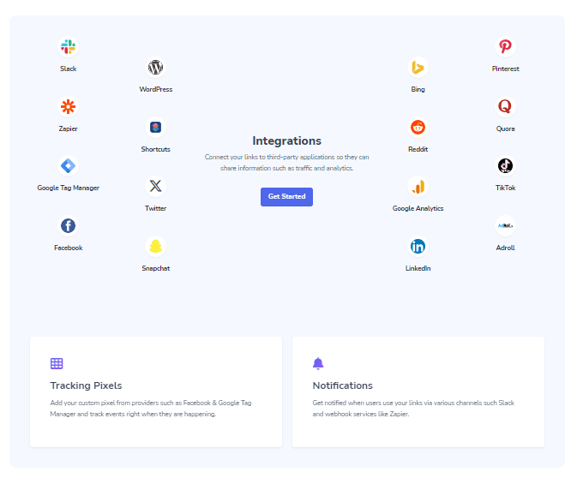Open the Facebook integration icon

(68, 225)
